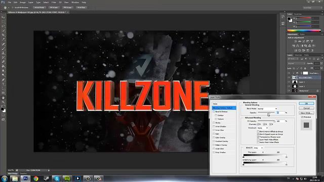Click the New Style button
The width and height of the screenshot is (324, 182).
[306, 113]
